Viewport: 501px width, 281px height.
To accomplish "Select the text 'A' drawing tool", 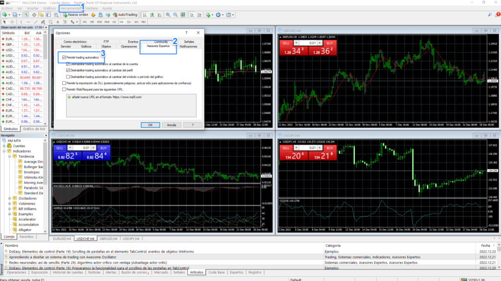I will pos(58,22).
